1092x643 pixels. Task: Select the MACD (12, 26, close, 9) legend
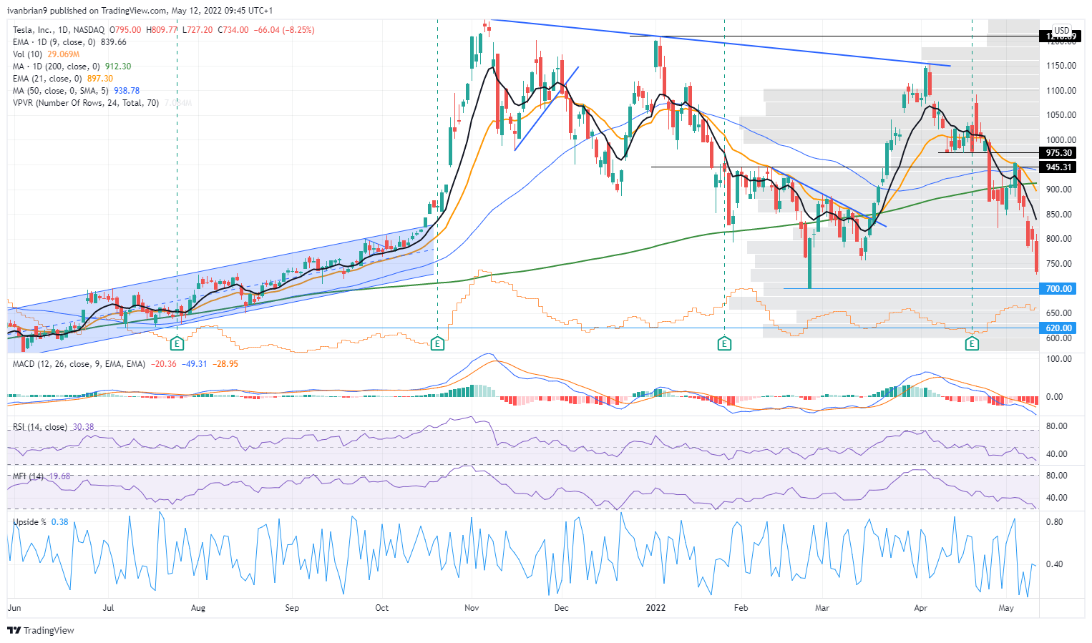click(x=79, y=364)
